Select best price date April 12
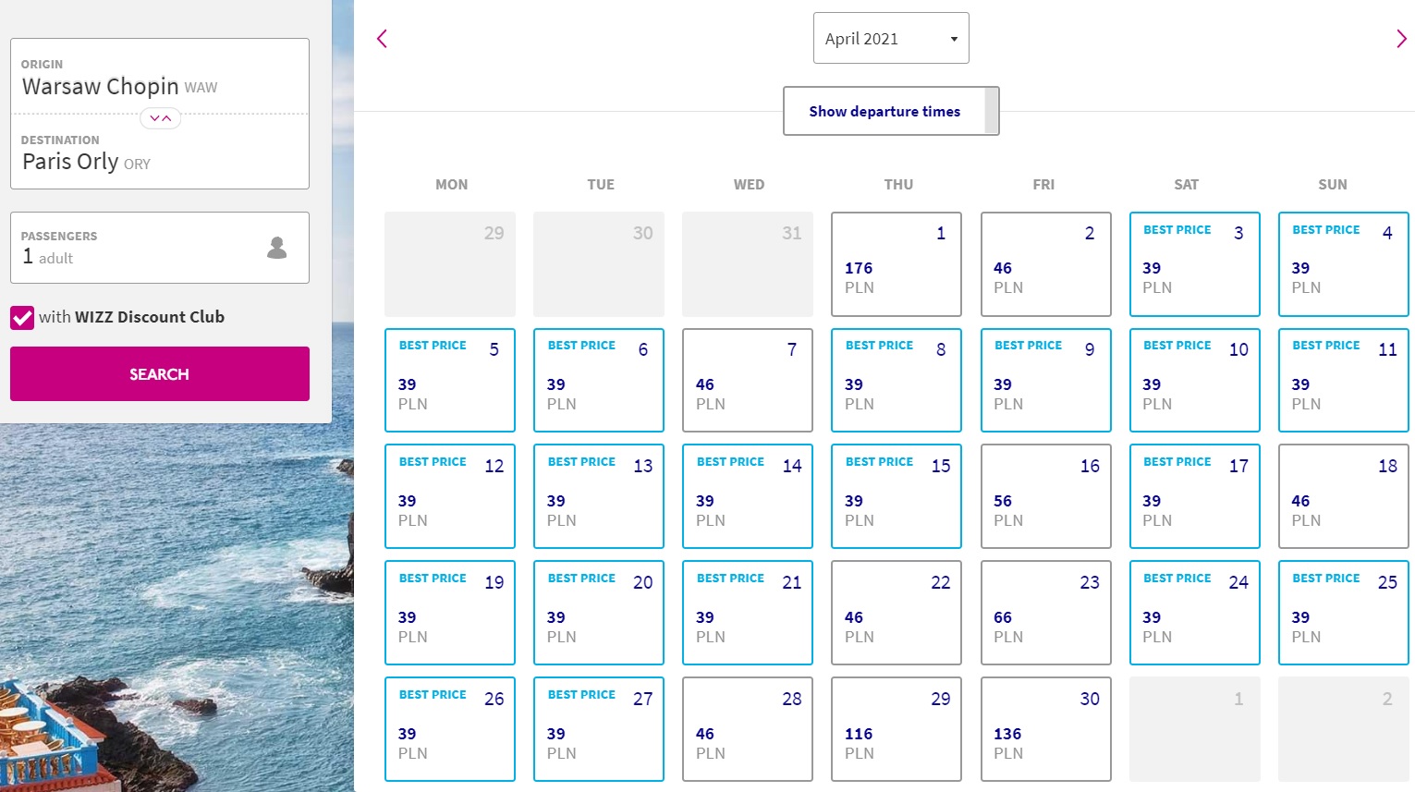 click(450, 496)
